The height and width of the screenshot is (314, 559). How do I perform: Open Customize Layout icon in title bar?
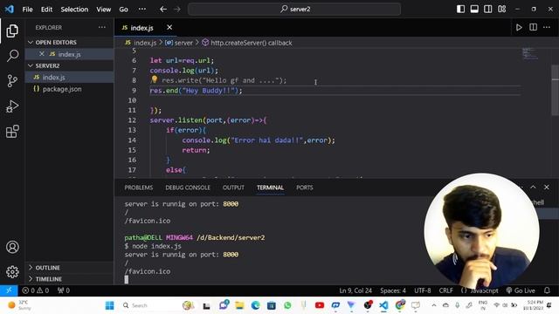pyautogui.click(x=501, y=9)
